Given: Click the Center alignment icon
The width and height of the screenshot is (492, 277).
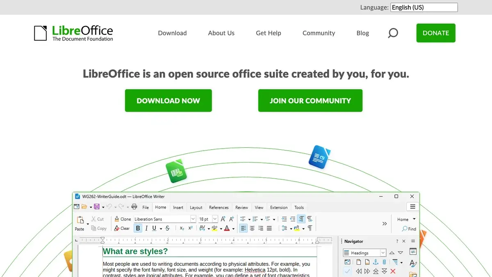Looking at the screenshot, I should pyautogui.click(x=252, y=228).
